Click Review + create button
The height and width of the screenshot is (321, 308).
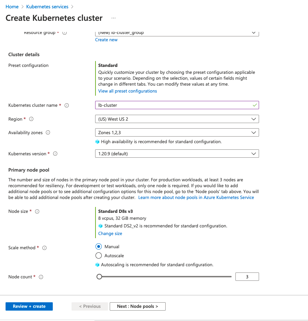(x=29, y=306)
